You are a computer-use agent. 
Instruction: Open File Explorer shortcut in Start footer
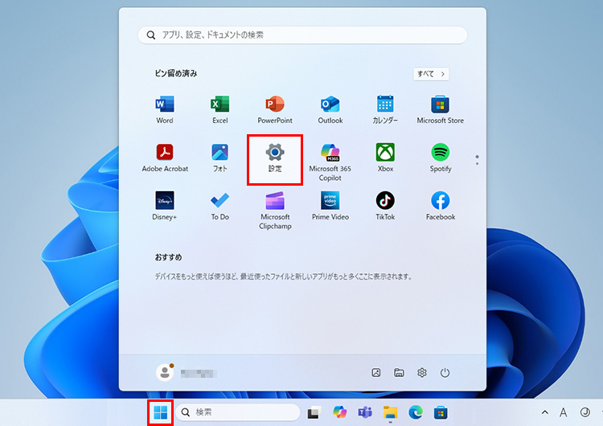[399, 373]
